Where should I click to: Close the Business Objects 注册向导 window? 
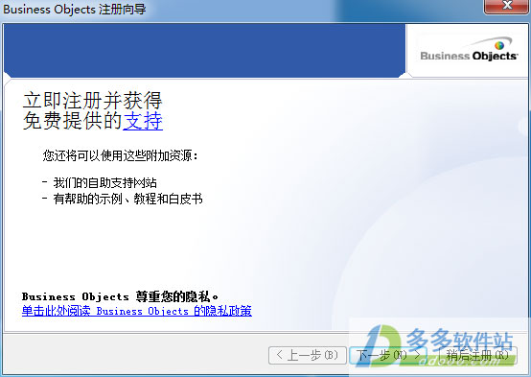507,6
